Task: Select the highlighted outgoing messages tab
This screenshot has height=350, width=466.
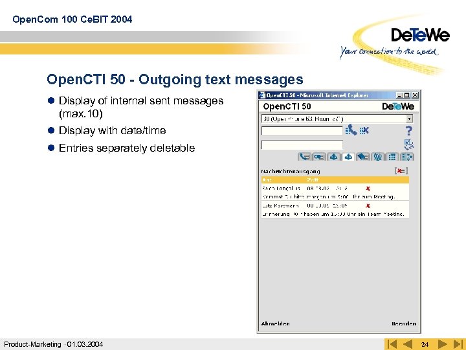Action: (348, 157)
